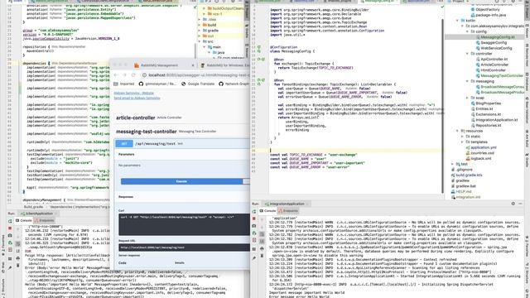Open the GitHub repo bookmark in browser
Image resolution: width=530 pixels, height=298 pixels.
pos(157,84)
